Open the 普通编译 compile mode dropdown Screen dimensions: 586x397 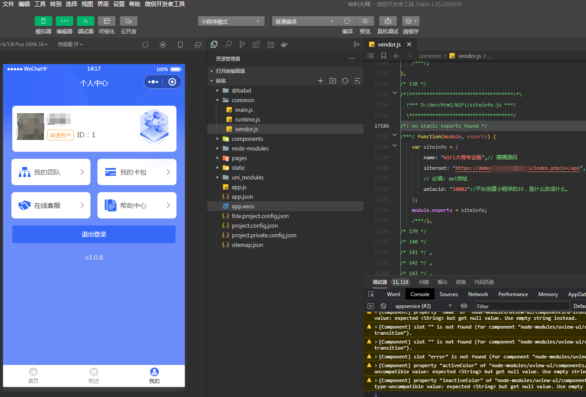[x=305, y=21]
